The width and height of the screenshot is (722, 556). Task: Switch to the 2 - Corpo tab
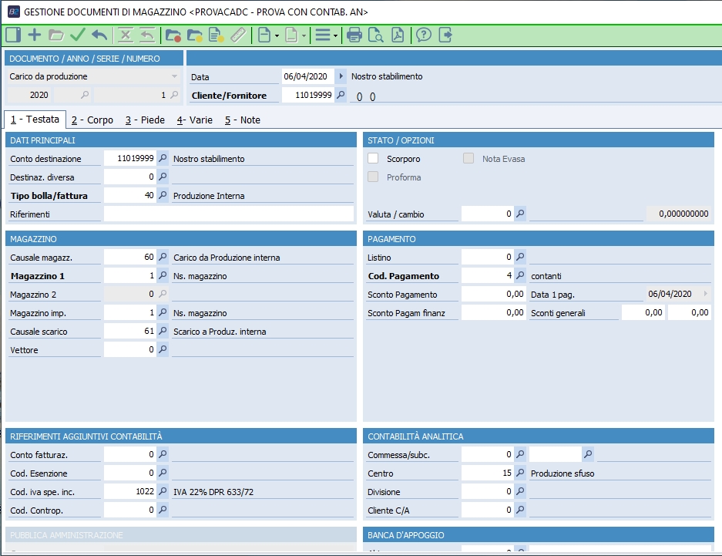tap(92, 120)
